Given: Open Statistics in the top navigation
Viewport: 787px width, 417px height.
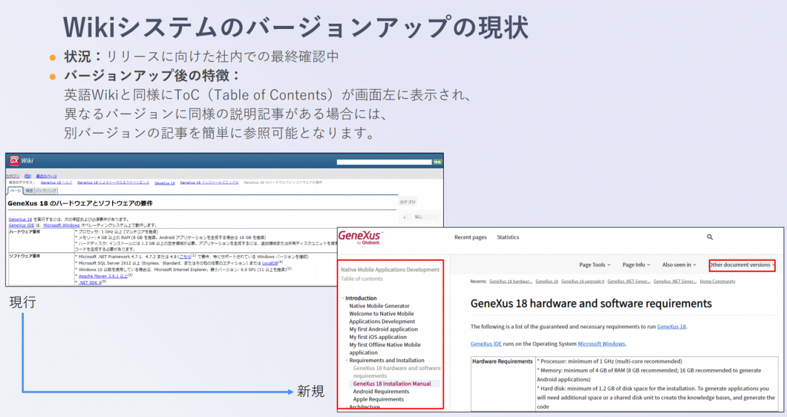Looking at the screenshot, I should 508,237.
